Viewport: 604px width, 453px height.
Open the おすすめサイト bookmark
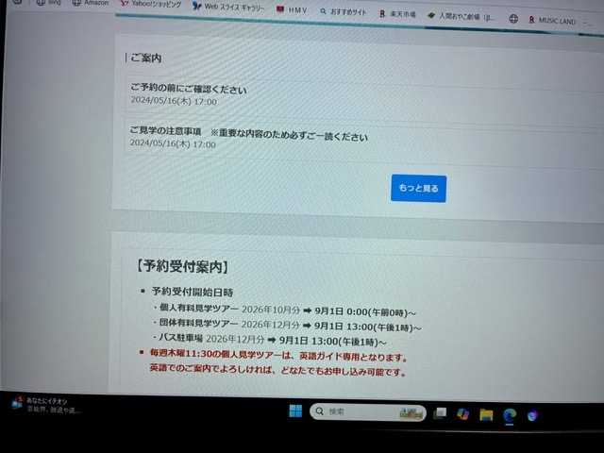pyautogui.click(x=344, y=12)
